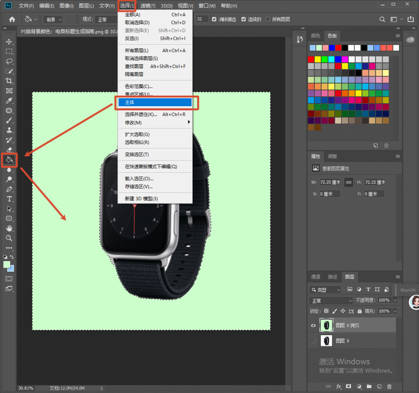Change screen mode icon
This screenshot has width=419, height=393.
pos(9,289)
